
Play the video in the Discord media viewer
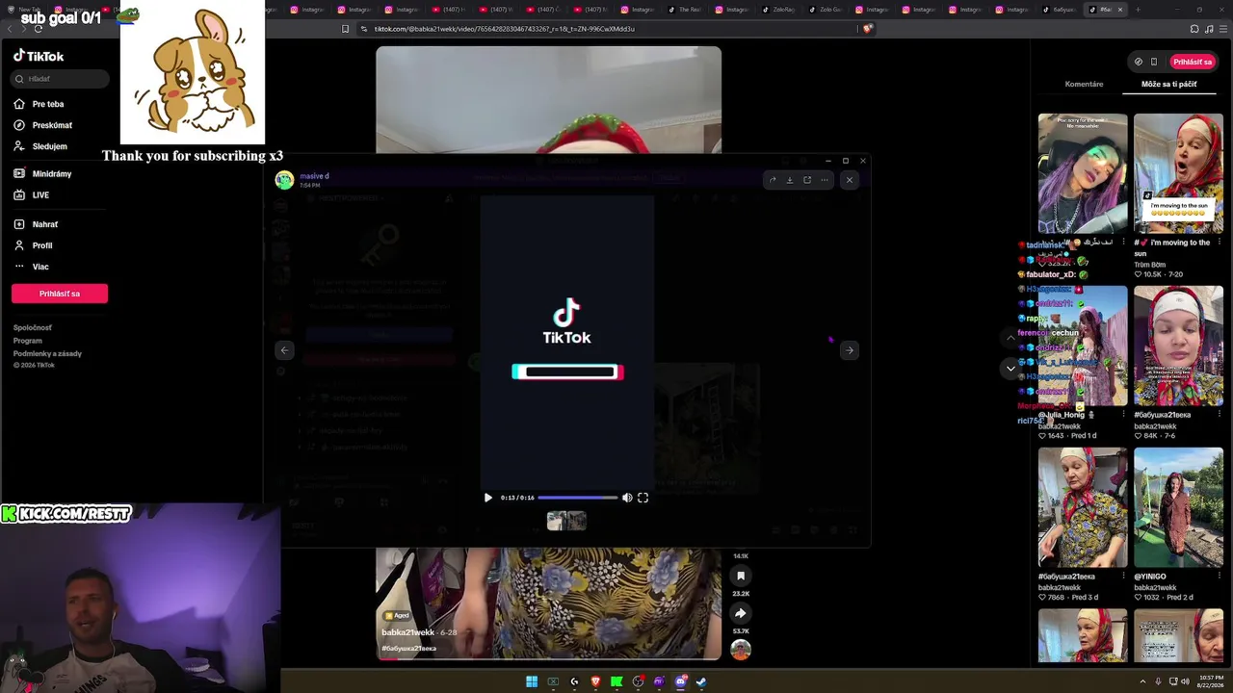[487, 498]
